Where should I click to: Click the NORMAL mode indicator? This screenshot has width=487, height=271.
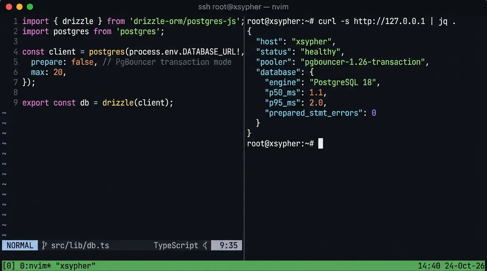click(x=20, y=245)
